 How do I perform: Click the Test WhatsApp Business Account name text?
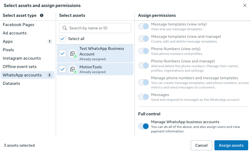click(102, 51)
